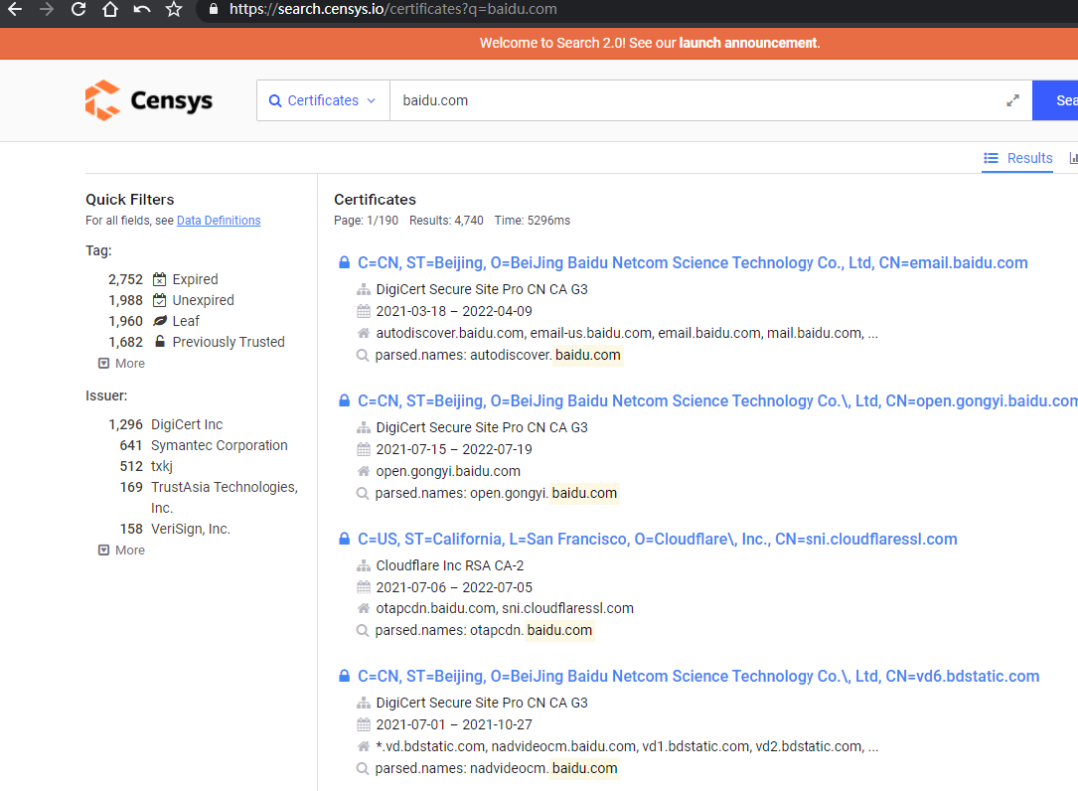This screenshot has width=1078, height=791.
Task: Click the Censys logo
Action: click(149, 101)
